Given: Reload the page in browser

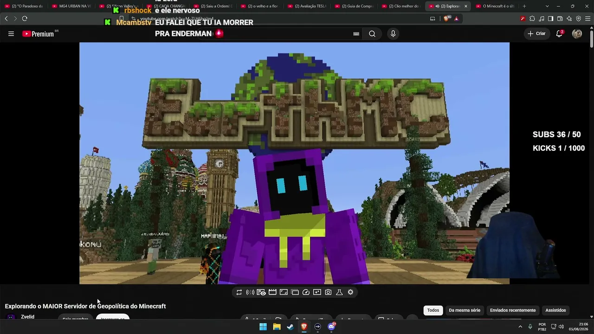Looking at the screenshot, I should click(x=25, y=19).
